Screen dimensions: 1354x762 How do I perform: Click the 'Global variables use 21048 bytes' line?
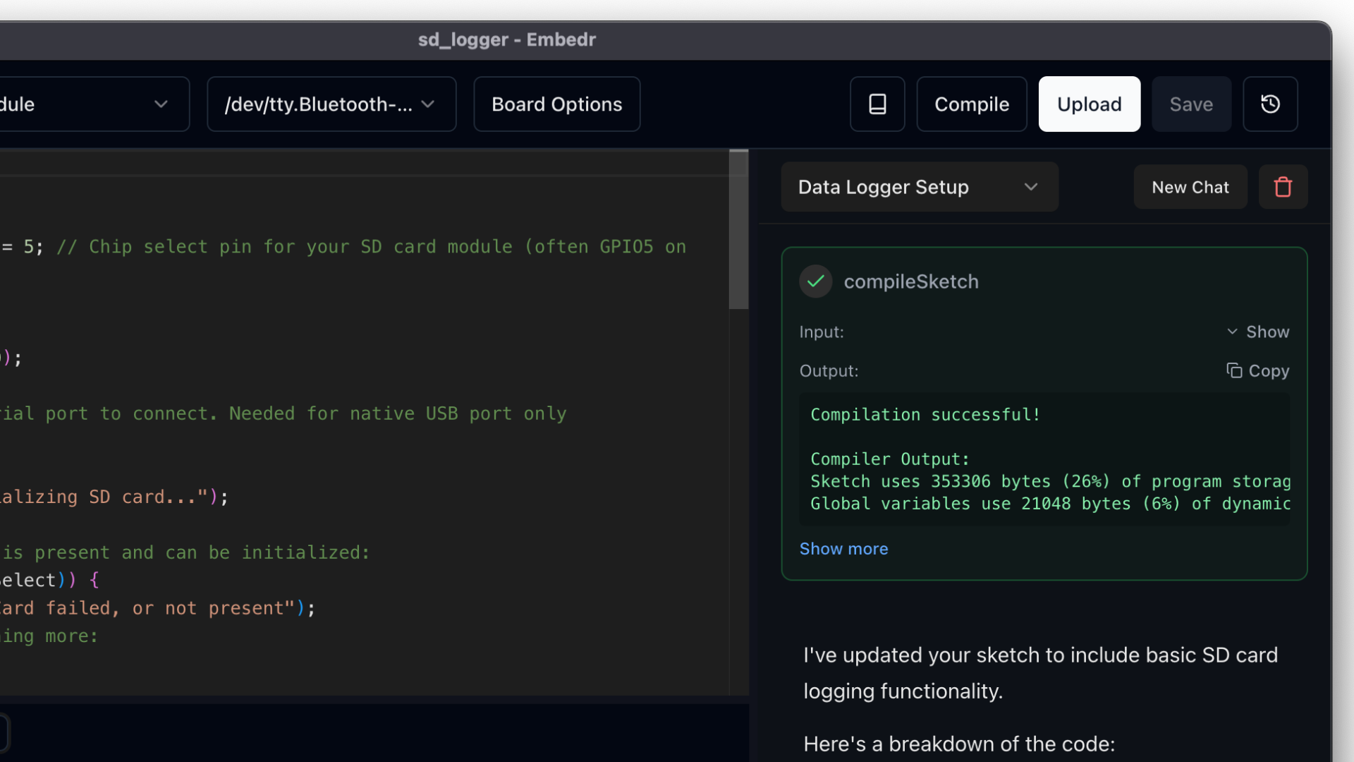click(x=1051, y=504)
